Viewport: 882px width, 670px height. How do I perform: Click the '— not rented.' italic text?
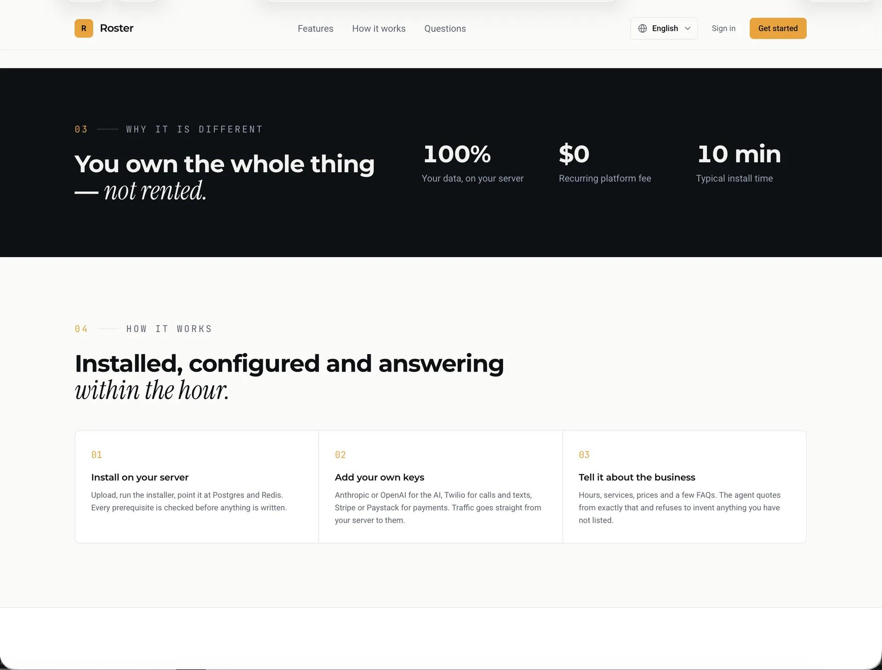pyautogui.click(x=141, y=191)
